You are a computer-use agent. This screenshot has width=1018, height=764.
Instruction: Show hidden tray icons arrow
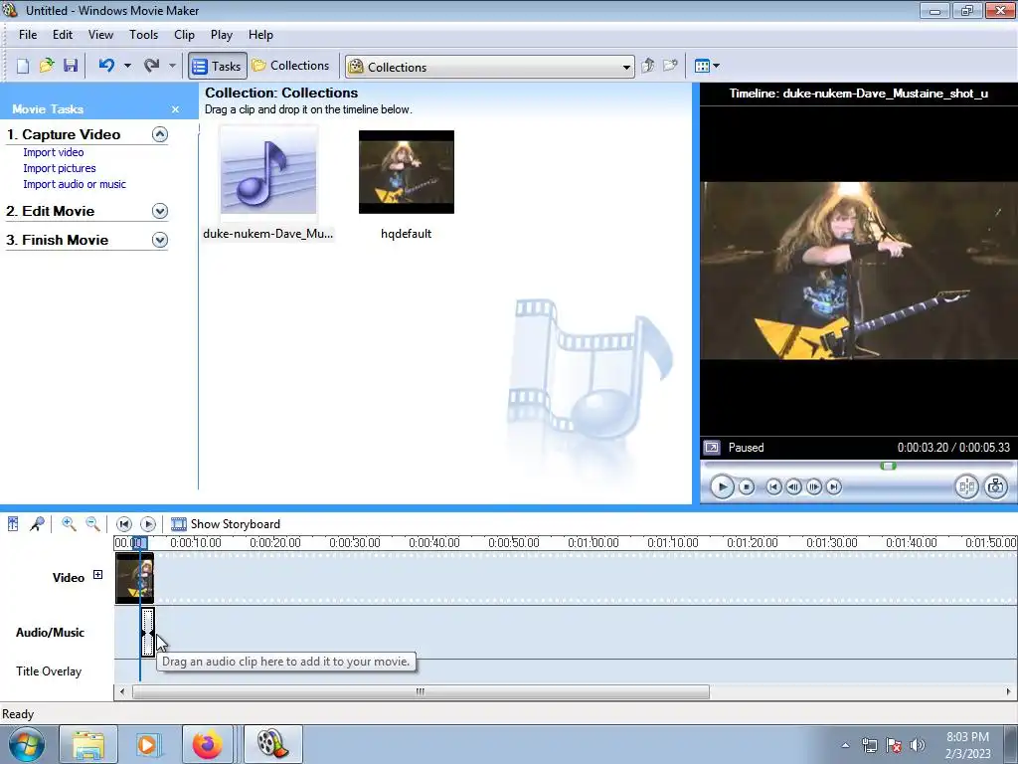click(x=845, y=745)
